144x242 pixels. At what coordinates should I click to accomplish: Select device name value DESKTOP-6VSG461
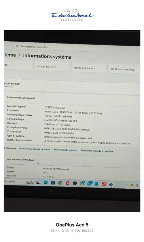pyautogui.click(x=55, y=108)
